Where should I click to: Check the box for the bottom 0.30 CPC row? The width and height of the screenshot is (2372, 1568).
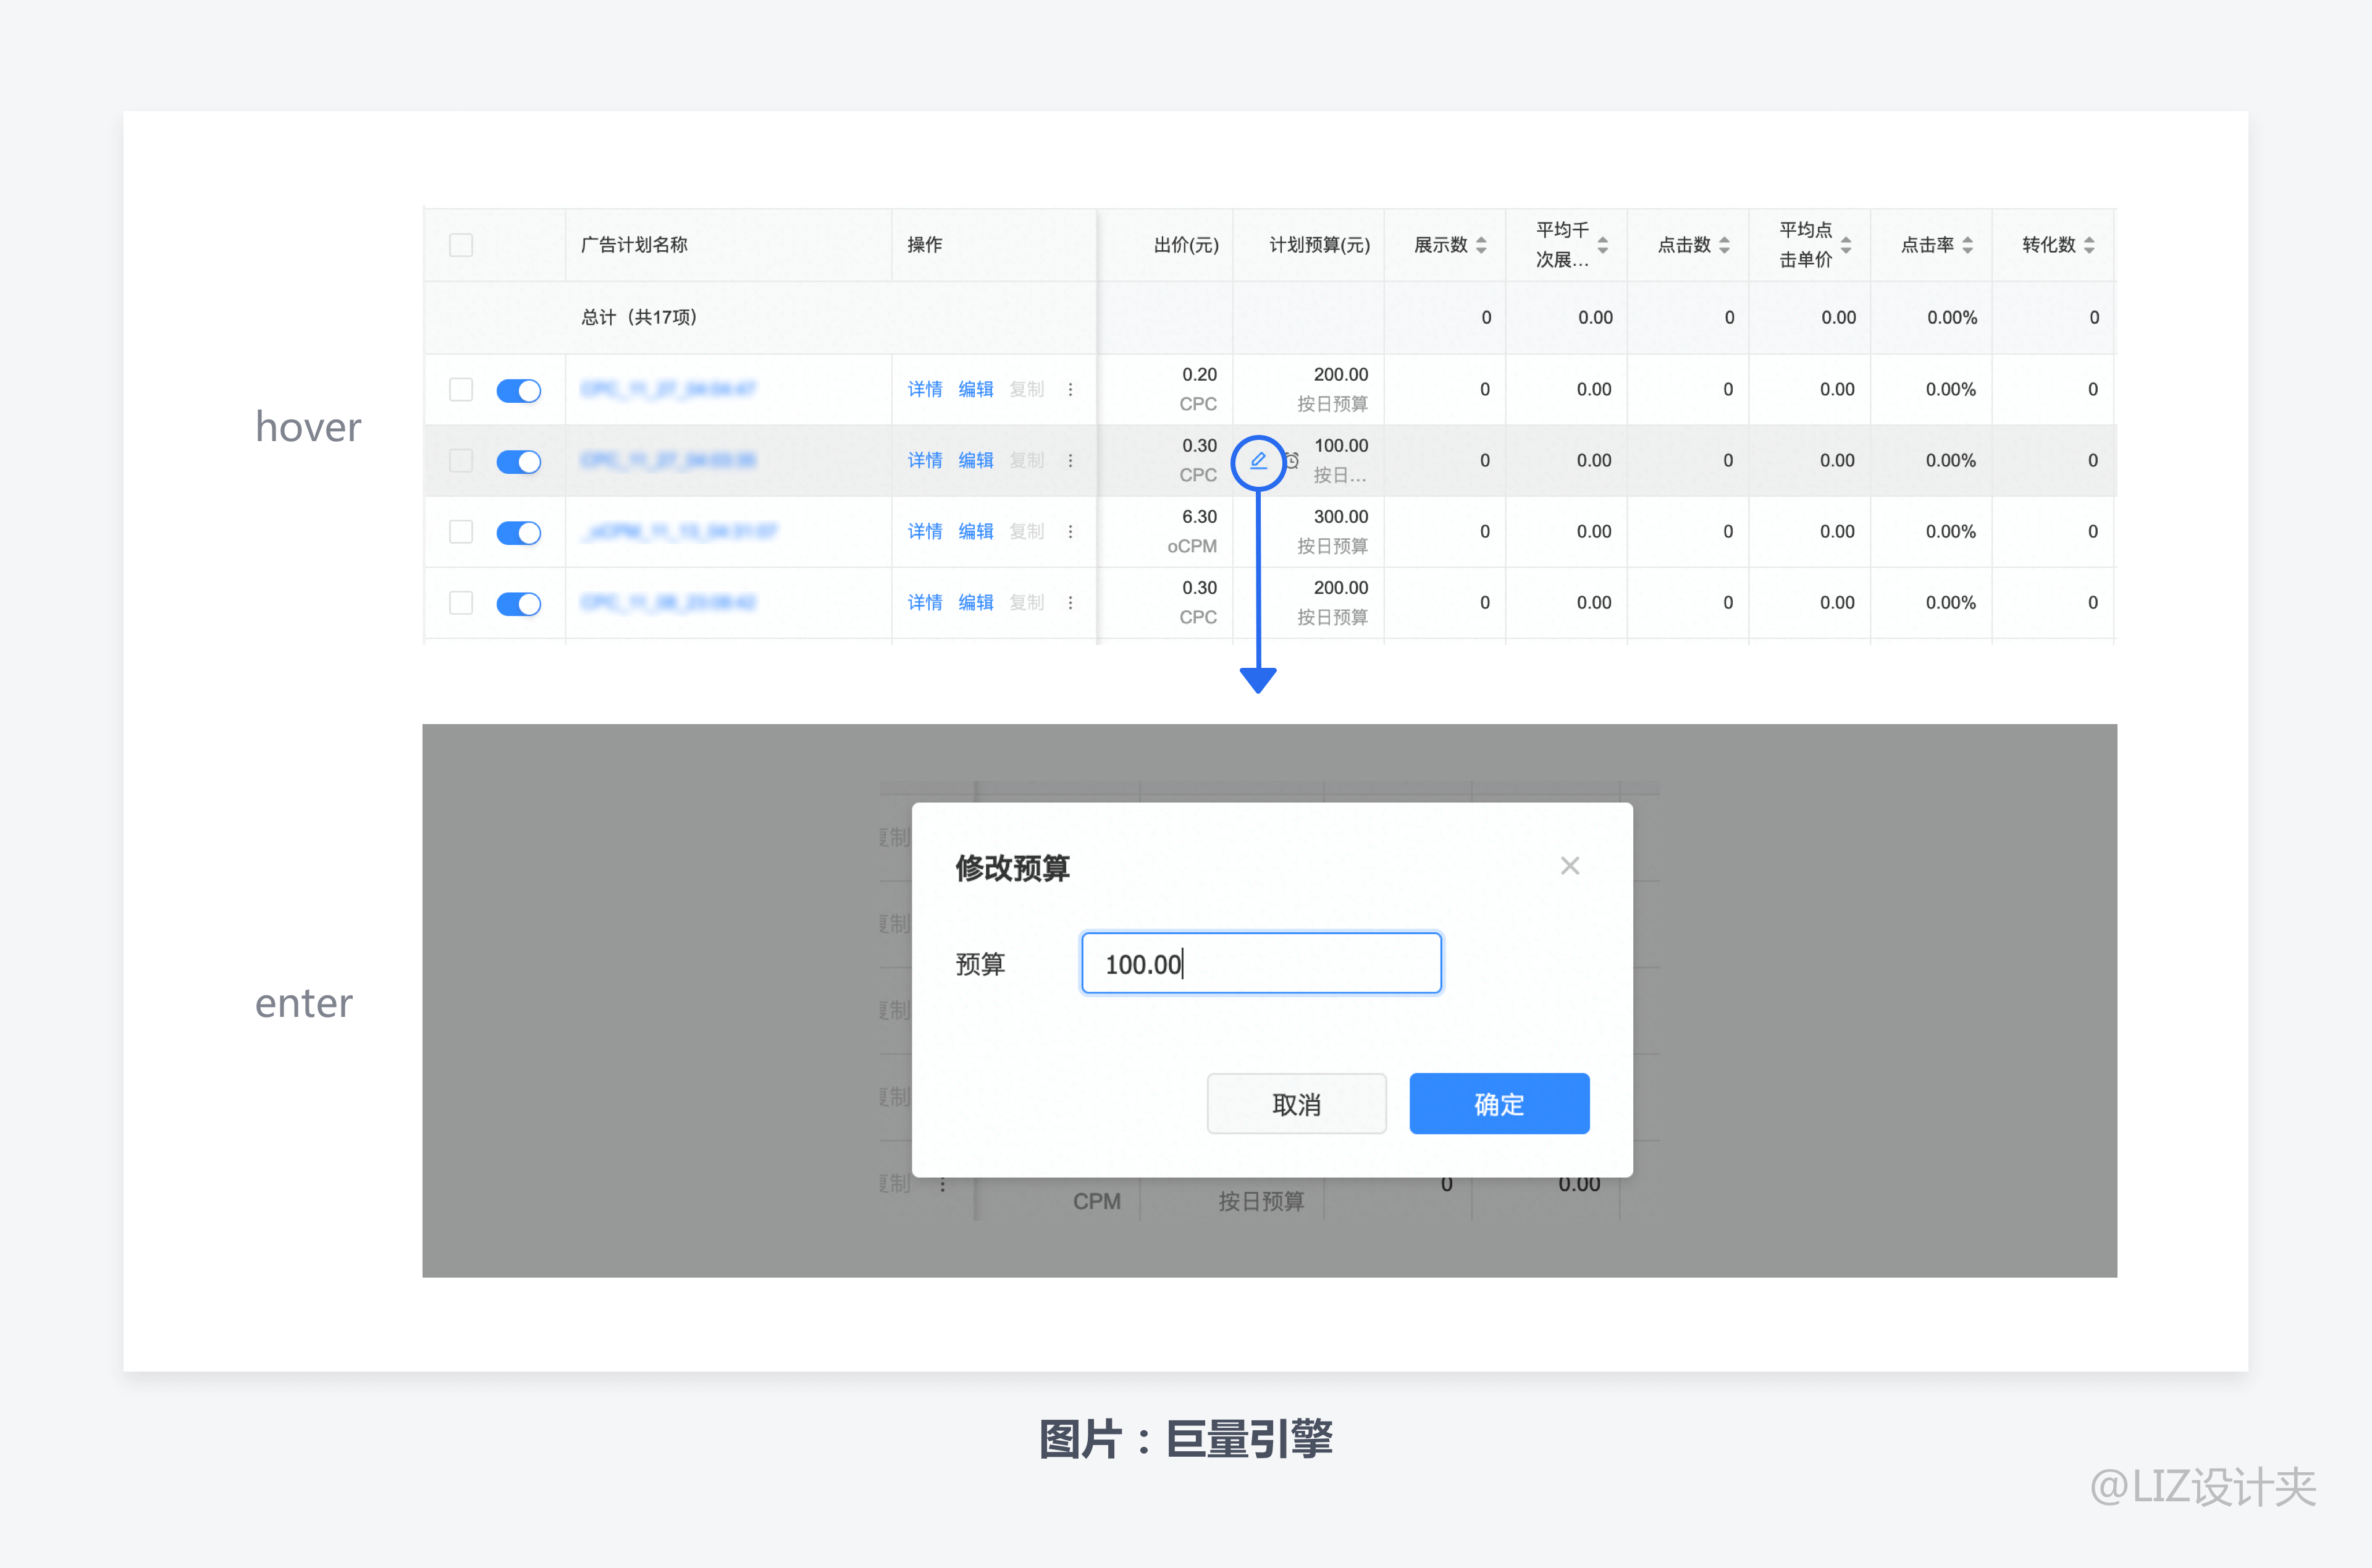click(461, 602)
